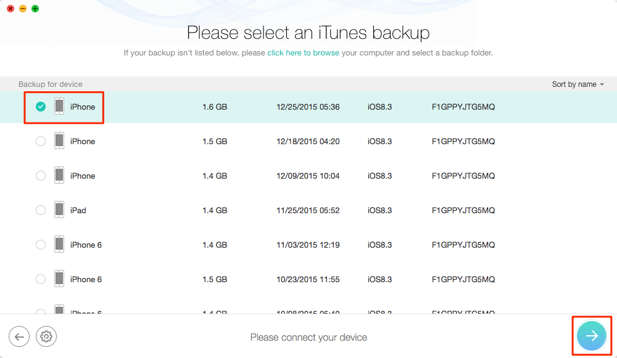
Task: Click the iPad device name text
Action: pyautogui.click(x=78, y=211)
